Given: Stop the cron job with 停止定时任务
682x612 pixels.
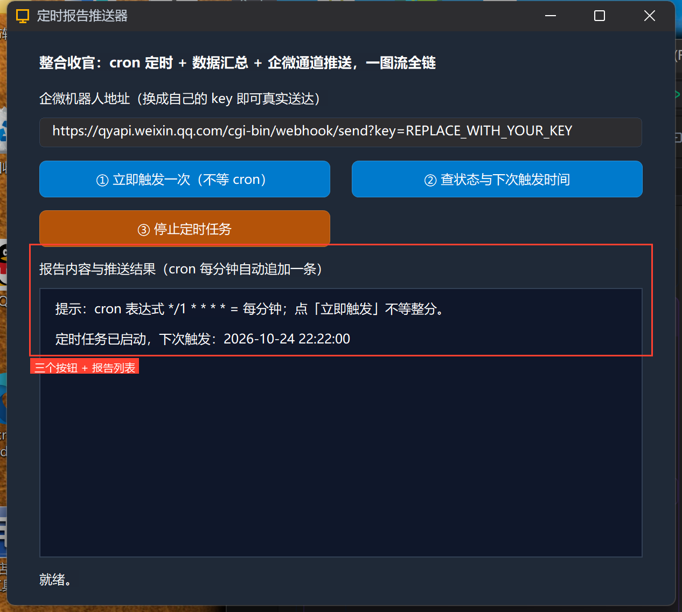Looking at the screenshot, I should click(184, 229).
